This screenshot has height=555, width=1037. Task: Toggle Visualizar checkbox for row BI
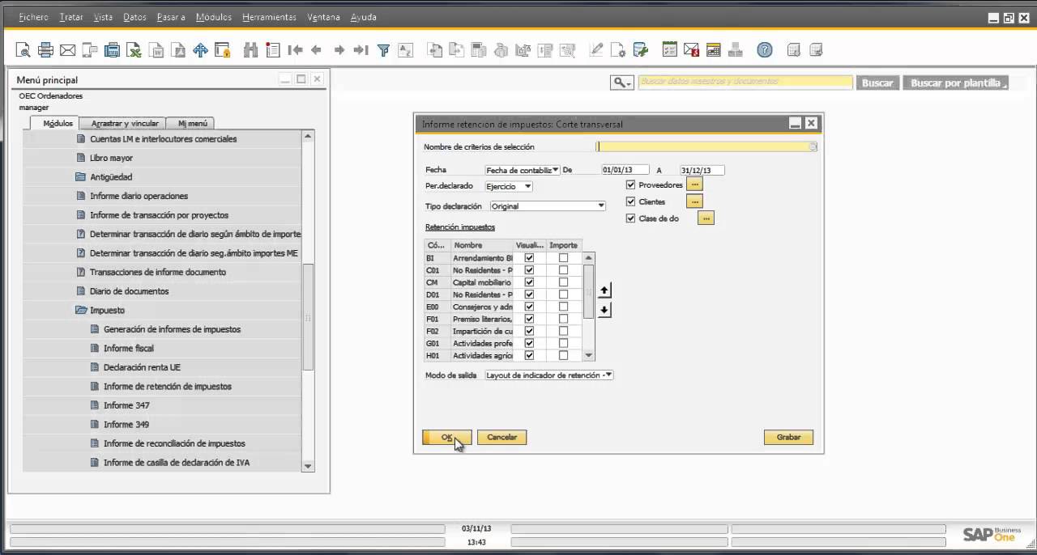(530, 258)
